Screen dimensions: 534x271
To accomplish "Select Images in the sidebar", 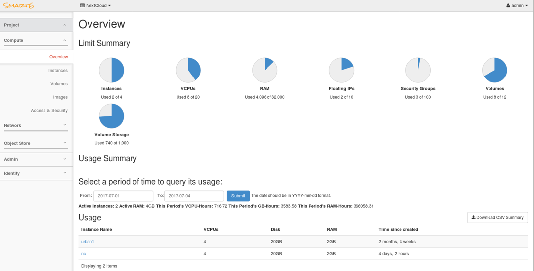I will click(60, 97).
